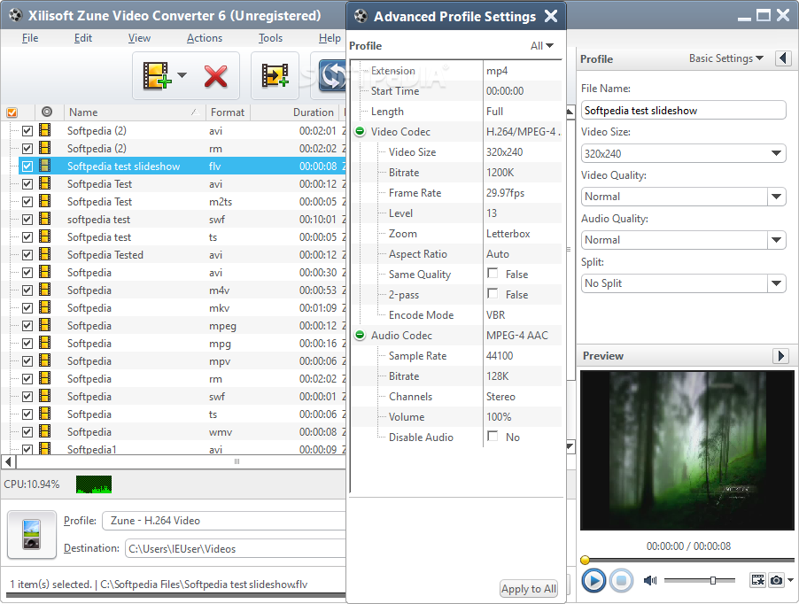Open the Audio Quality dropdown
This screenshot has width=799, height=604.
[776, 239]
